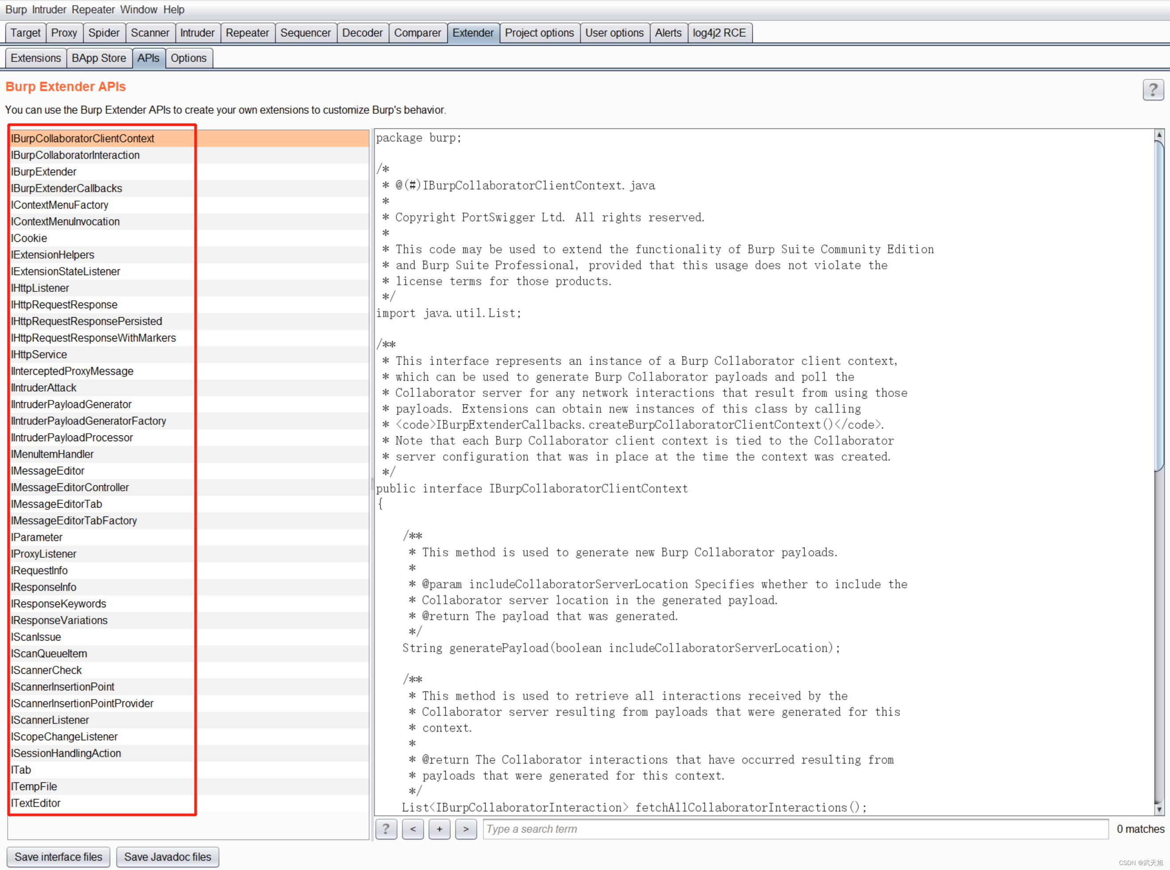The width and height of the screenshot is (1170, 870).
Task: Select IIntruderPayloadGenerator in the list
Action: pos(189,404)
